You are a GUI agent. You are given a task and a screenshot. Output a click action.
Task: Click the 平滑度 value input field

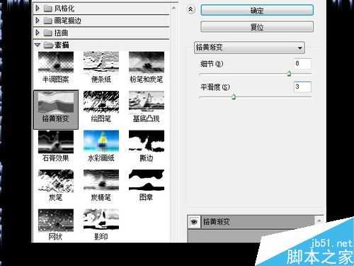click(x=302, y=87)
